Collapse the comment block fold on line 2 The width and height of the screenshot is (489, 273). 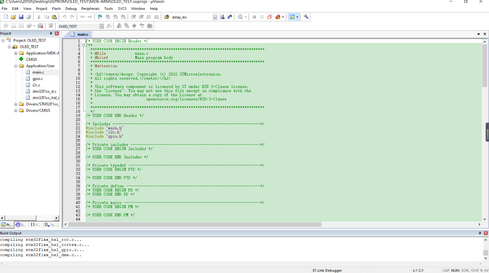click(83, 45)
